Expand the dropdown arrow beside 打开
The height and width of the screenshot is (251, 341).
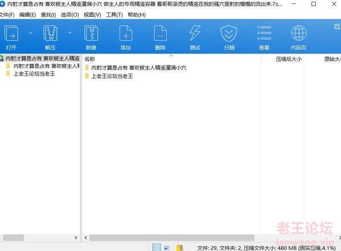(31, 33)
